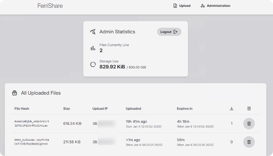Click the All Uploaded Files archive icon
The width and height of the screenshot is (273, 156).
15,93
